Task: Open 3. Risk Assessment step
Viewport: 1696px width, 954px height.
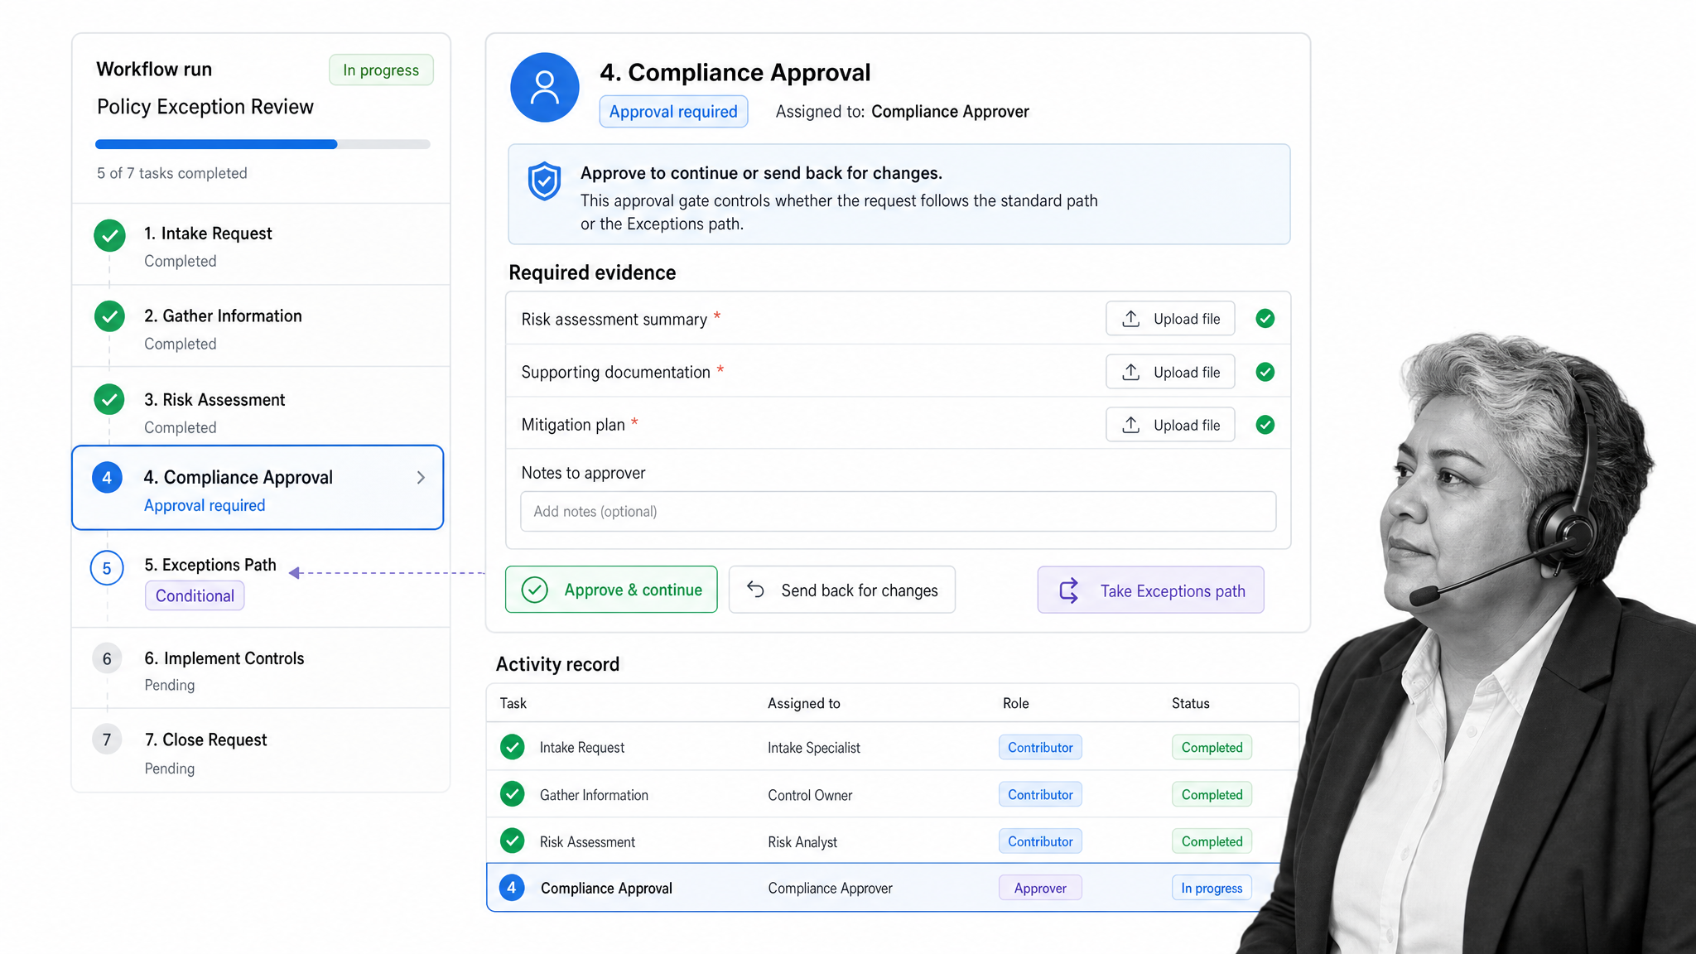Action: (261, 407)
